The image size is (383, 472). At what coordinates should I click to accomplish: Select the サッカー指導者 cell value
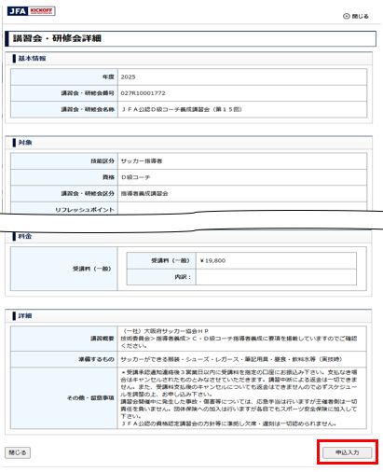[x=142, y=161]
